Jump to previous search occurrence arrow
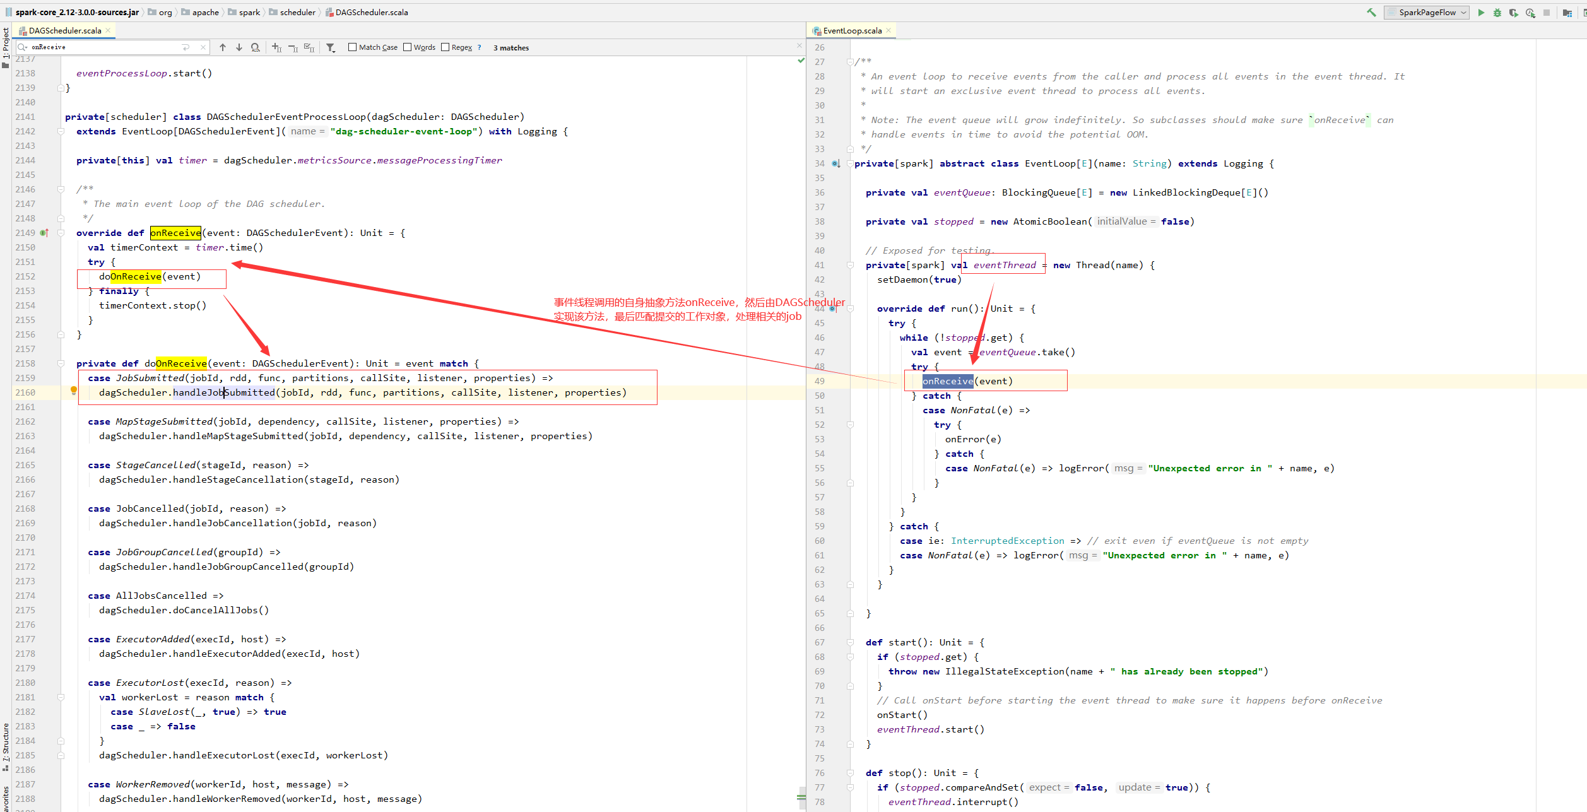Viewport: 1587px width, 812px height. pyautogui.click(x=223, y=47)
